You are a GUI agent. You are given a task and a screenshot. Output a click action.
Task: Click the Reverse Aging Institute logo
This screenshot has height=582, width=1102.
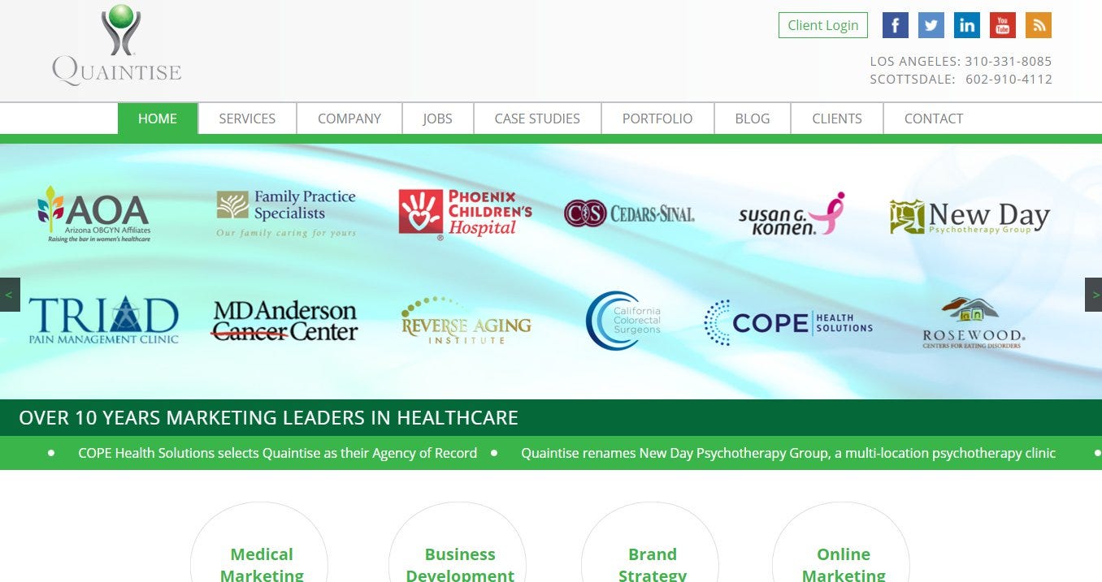pyautogui.click(x=466, y=321)
